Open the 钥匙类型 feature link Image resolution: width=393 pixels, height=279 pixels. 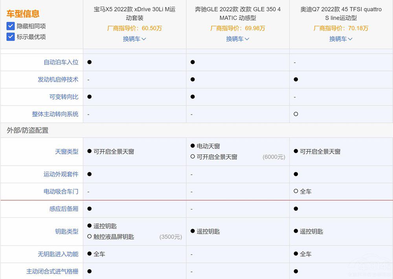click(x=66, y=232)
